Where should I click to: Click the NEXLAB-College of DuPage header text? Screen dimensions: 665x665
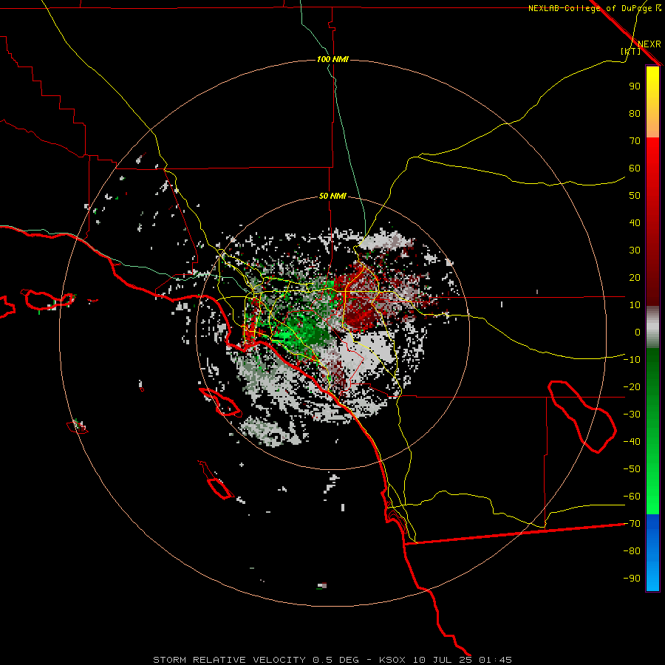(590, 8)
